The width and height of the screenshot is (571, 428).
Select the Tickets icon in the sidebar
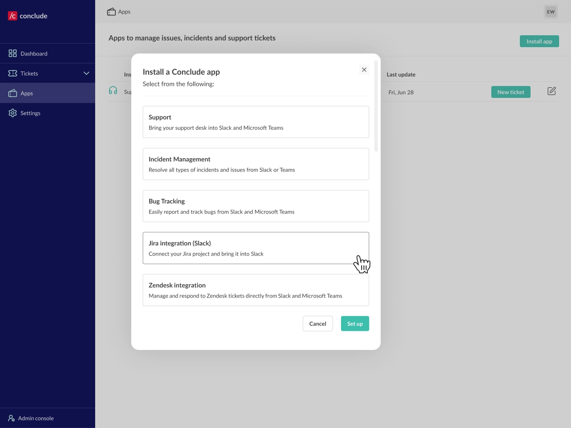tap(13, 73)
